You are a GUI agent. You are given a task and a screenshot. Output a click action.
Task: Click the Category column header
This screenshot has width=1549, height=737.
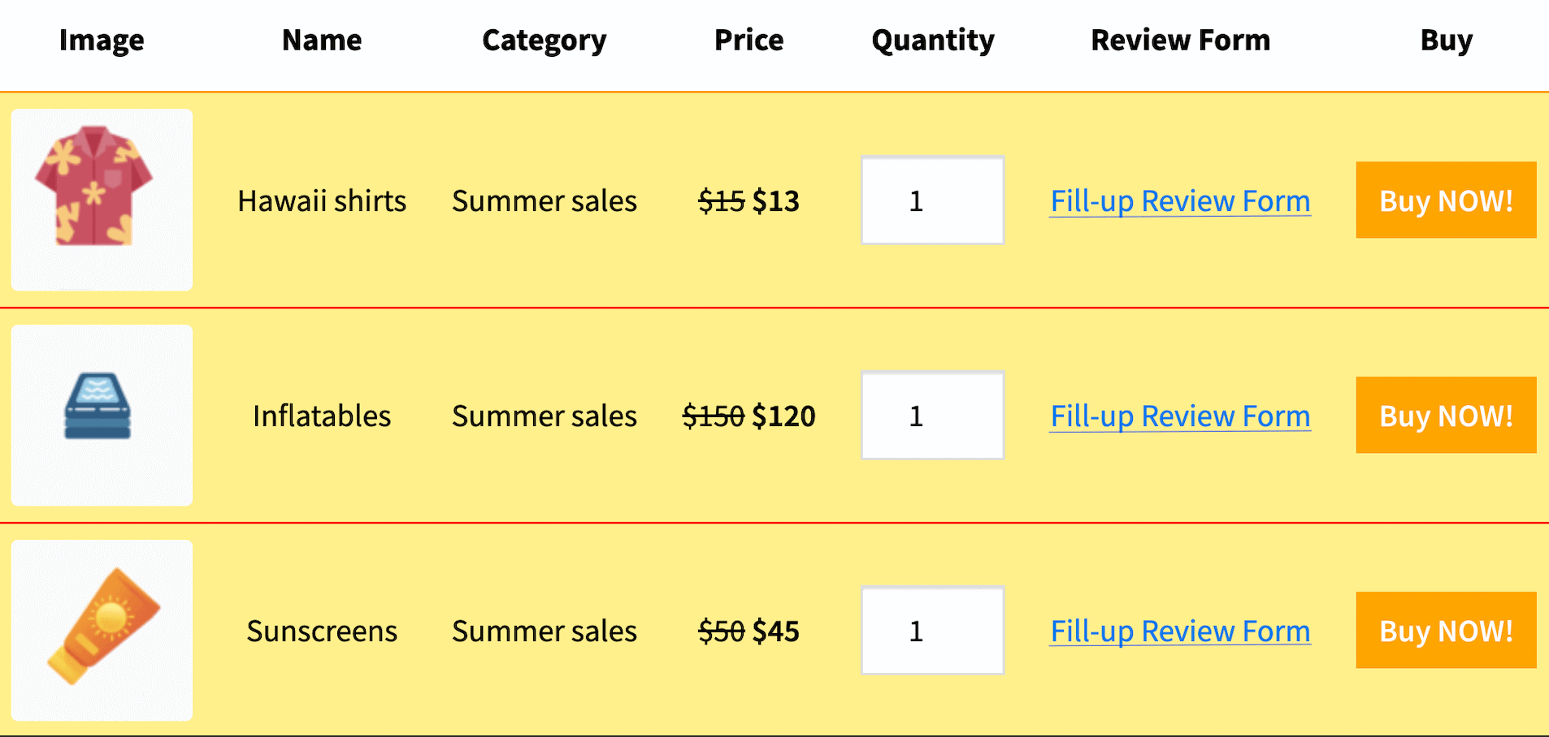(x=544, y=40)
